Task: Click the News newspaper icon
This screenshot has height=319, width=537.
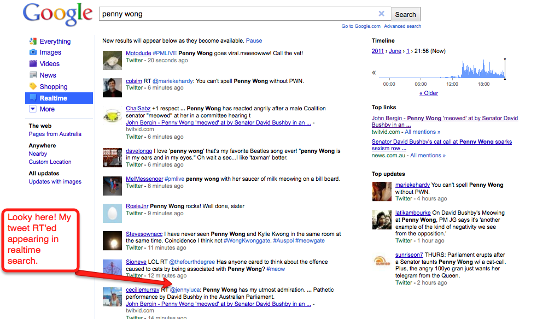Action: [33, 75]
